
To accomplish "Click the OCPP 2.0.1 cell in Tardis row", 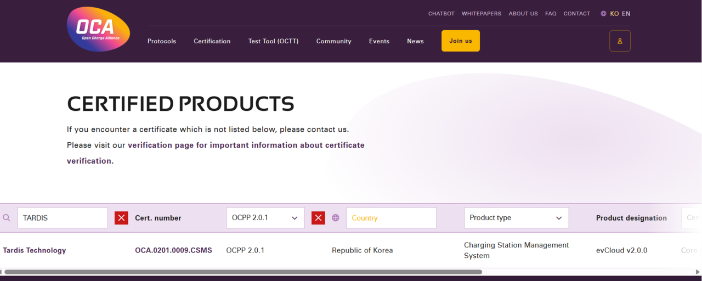I will tap(245, 250).
